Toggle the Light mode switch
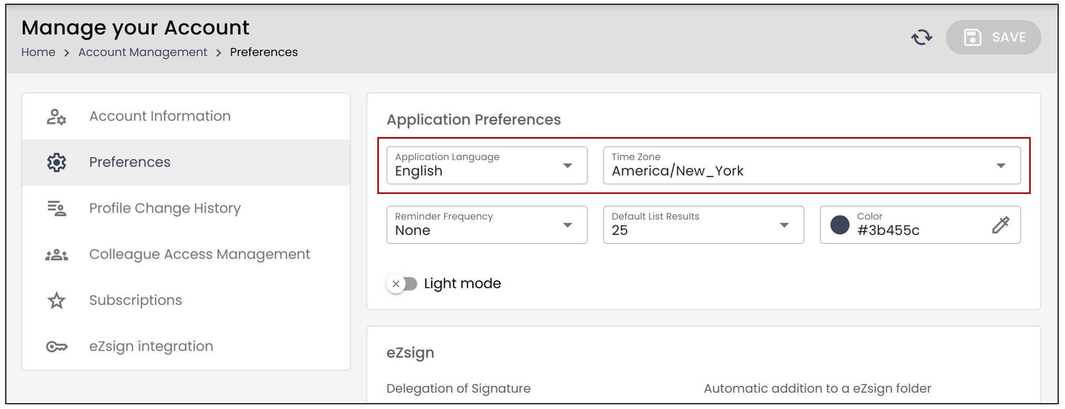 tap(402, 284)
